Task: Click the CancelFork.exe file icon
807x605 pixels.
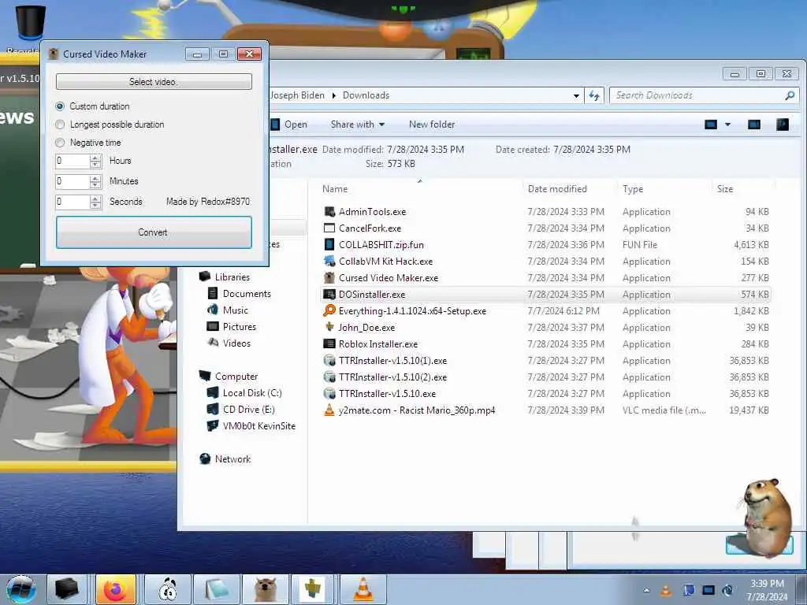Action: [329, 228]
